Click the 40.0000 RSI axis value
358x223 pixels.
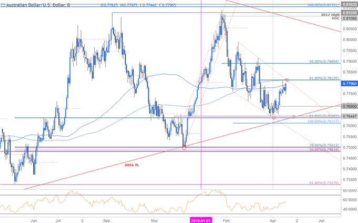[350, 209]
